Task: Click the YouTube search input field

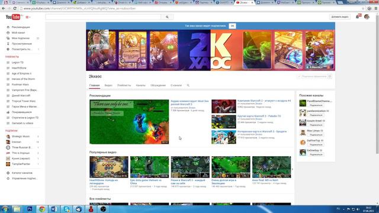Action: pyautogui.click(x=103, y=17)
